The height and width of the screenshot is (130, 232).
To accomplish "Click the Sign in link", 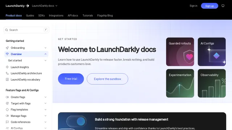I will 193,6.
